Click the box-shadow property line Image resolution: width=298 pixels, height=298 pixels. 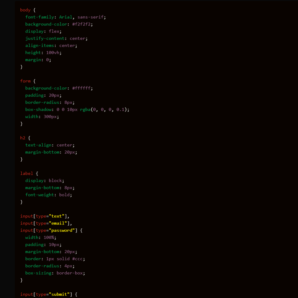77,110
